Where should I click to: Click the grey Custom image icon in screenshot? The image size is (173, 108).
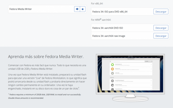click(113, 73)
